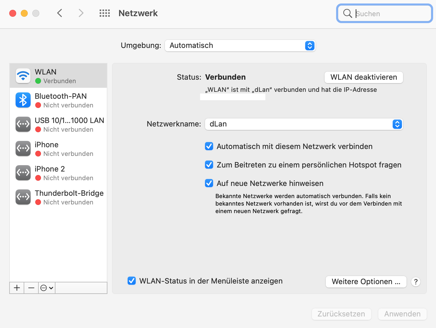
Task: Remove selected service with minus button
Action: (31, 288)
